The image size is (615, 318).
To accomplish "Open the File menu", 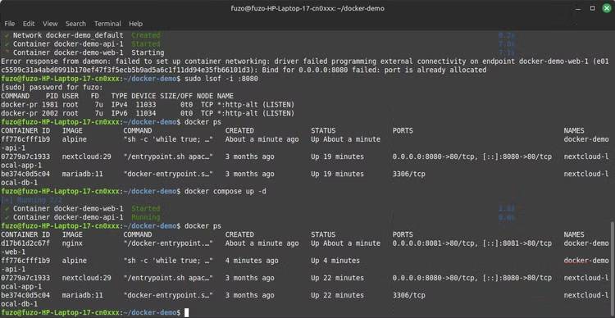I will (x=10, y=24).
